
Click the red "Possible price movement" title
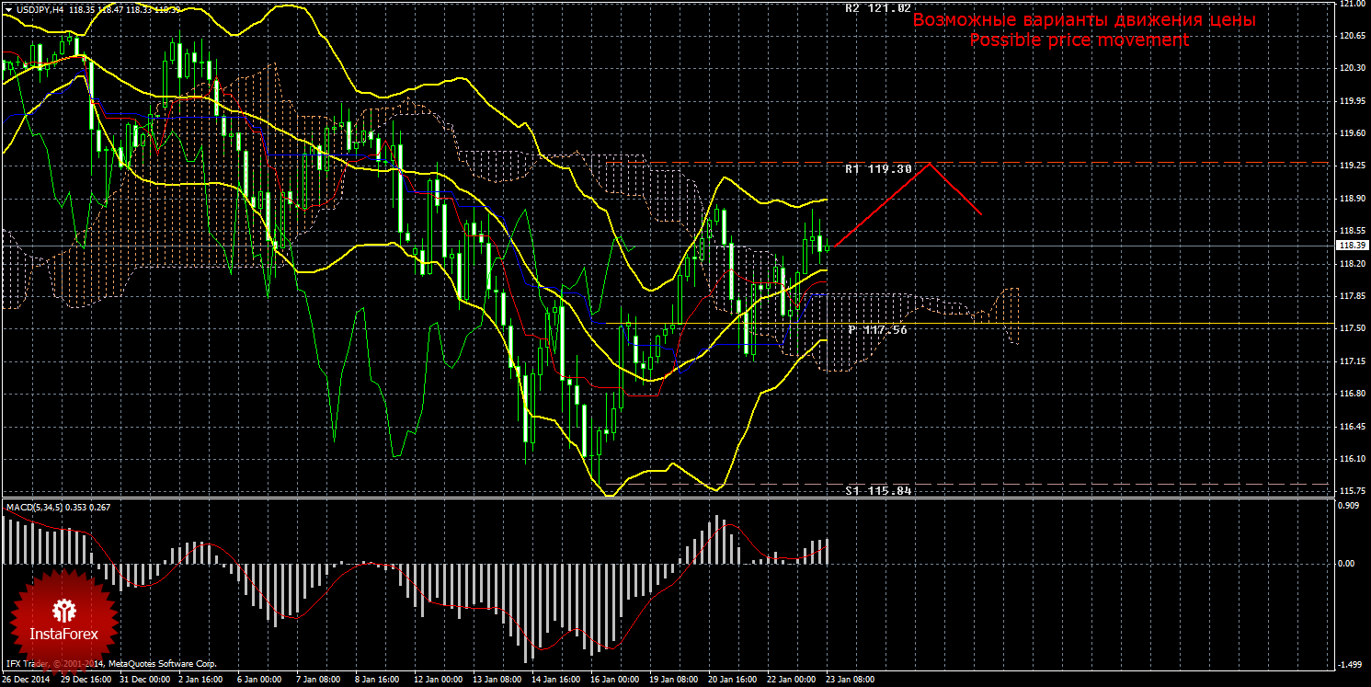(x=1079, y=40)
